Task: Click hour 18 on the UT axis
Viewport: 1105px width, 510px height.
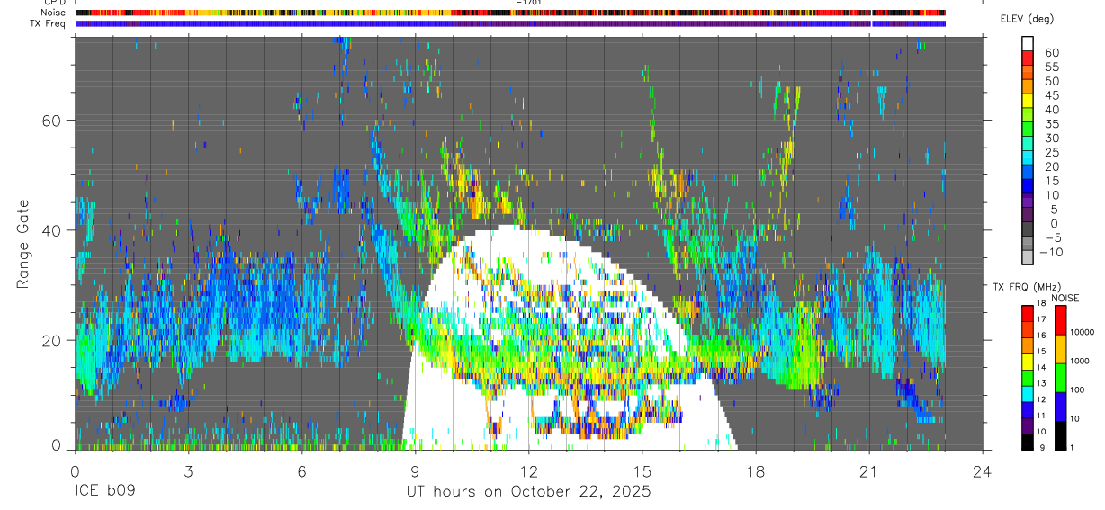Action: coord(756,471)
